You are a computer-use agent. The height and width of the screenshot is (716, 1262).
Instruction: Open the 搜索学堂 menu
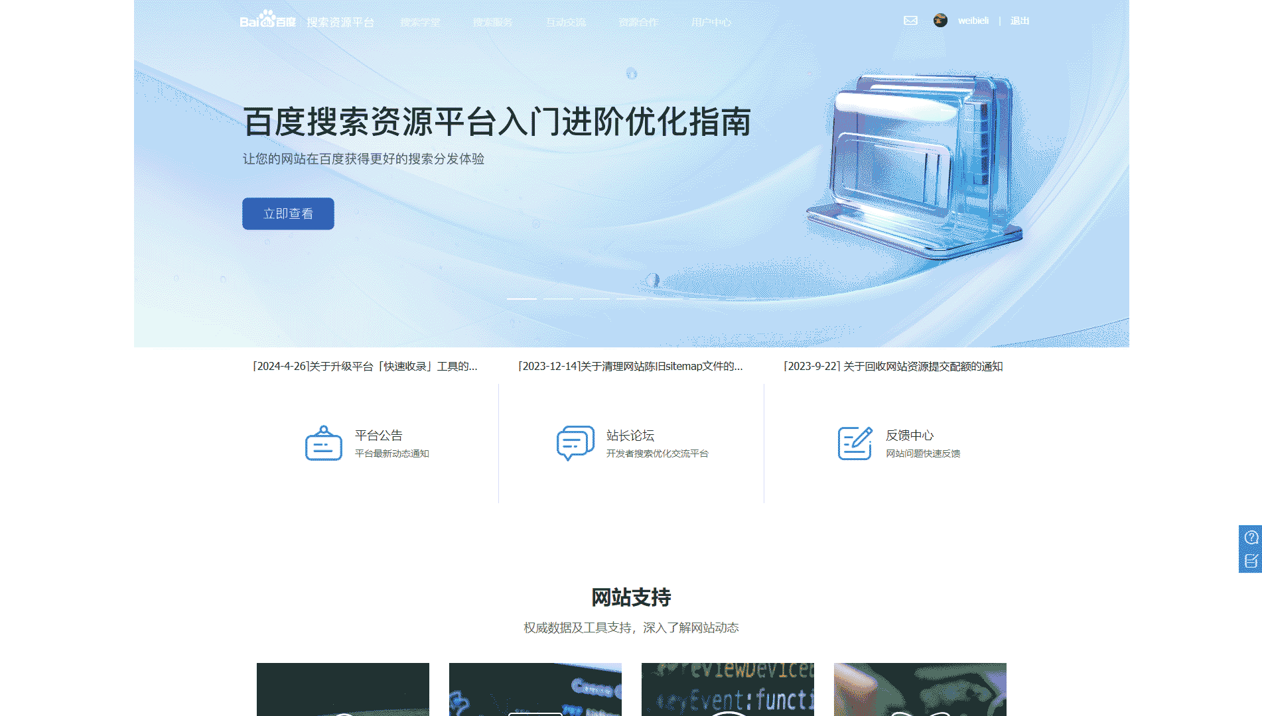coord(420,22)
